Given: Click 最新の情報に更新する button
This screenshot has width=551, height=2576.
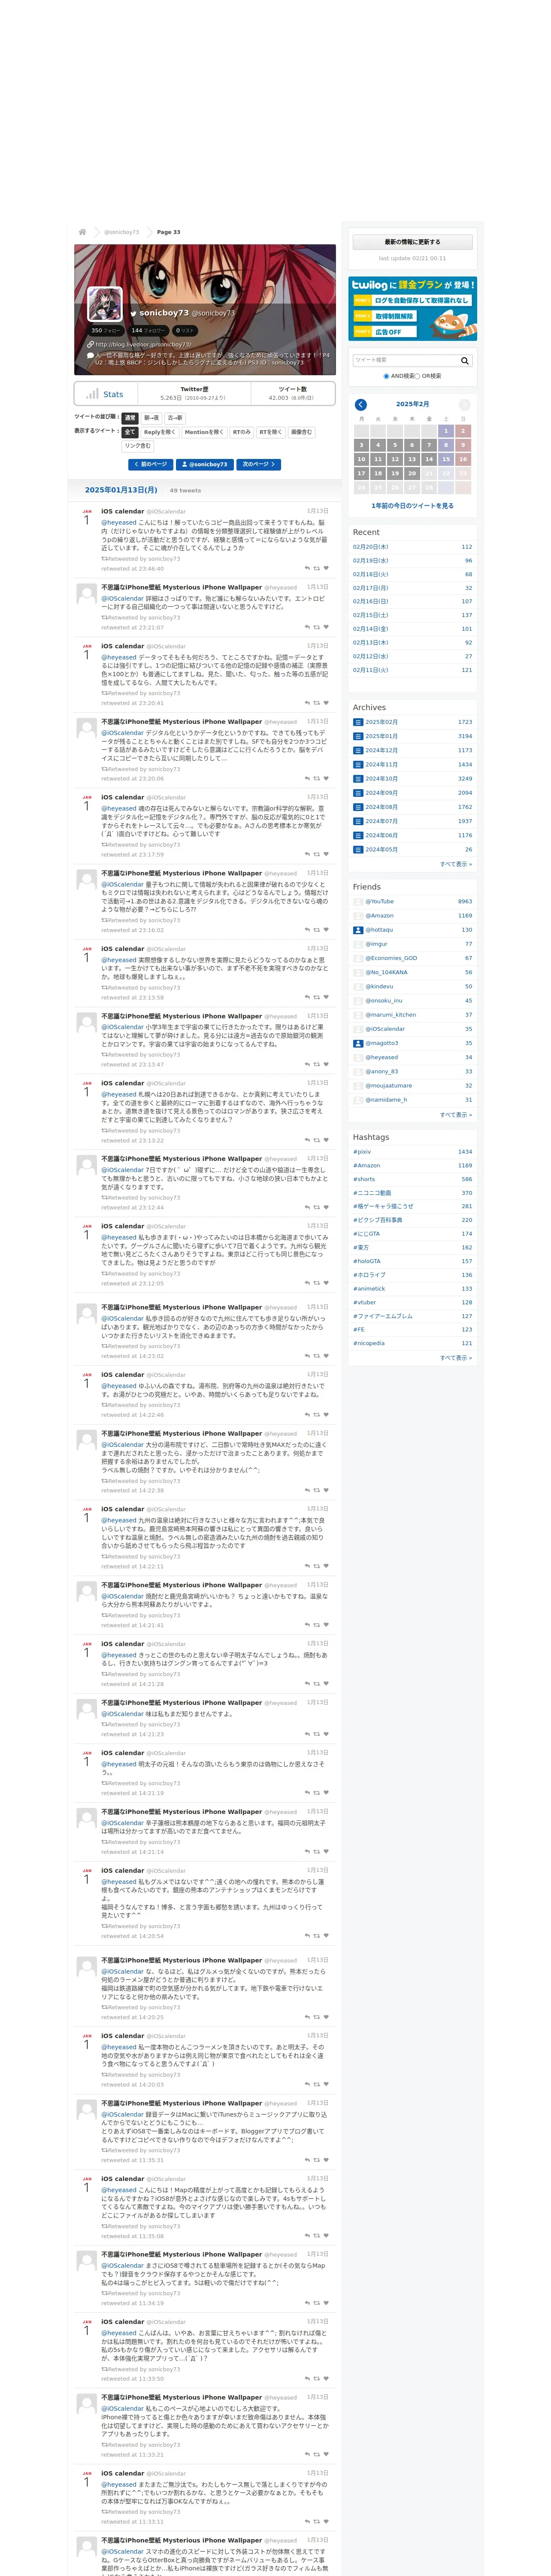Looking at the screenshot, I should point(412,242).
